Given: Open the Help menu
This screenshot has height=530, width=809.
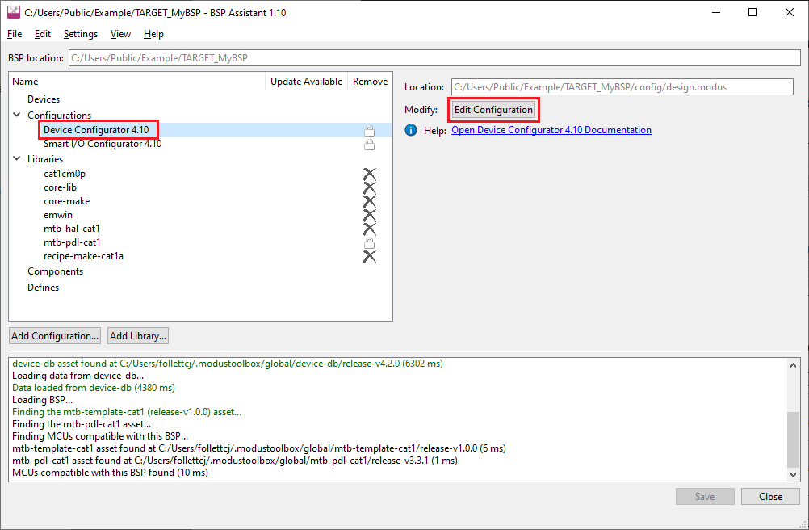Looking at the screenshot, I should click(x=153, y=34).
